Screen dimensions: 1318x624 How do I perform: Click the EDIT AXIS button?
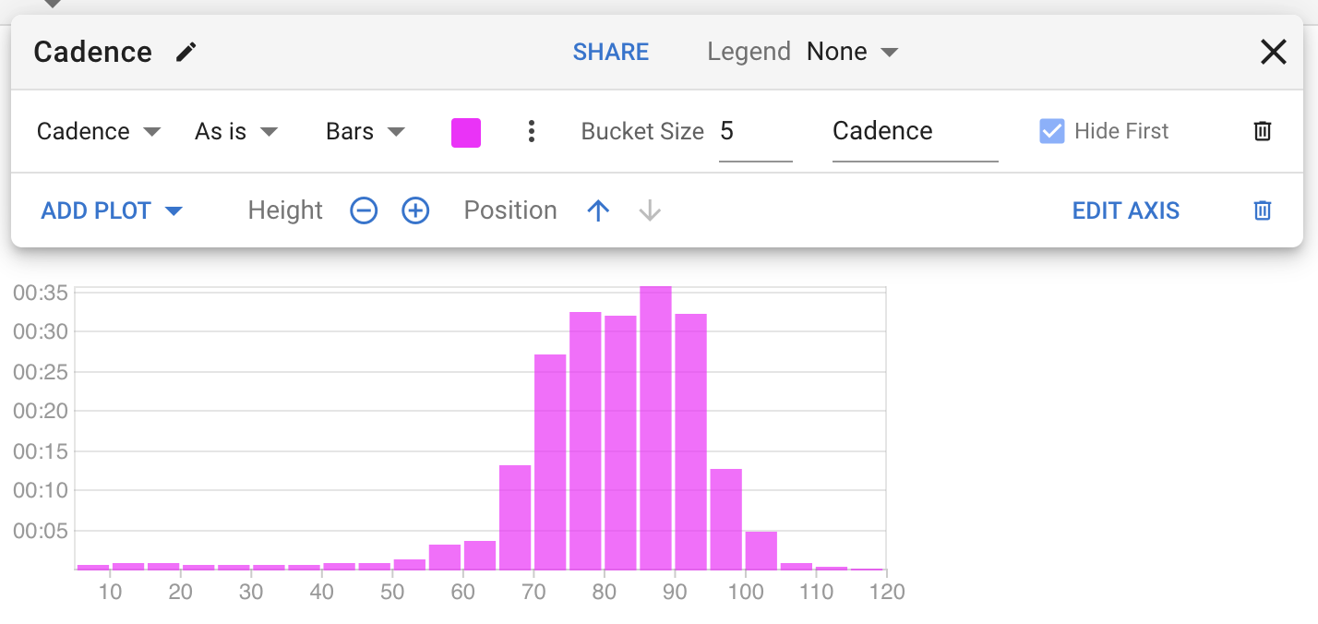1125,210
